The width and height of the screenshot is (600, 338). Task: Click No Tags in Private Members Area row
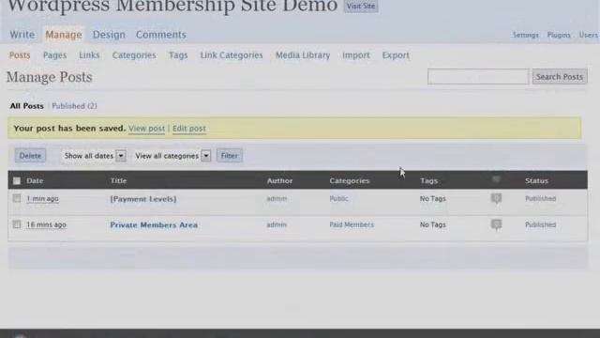433,224
